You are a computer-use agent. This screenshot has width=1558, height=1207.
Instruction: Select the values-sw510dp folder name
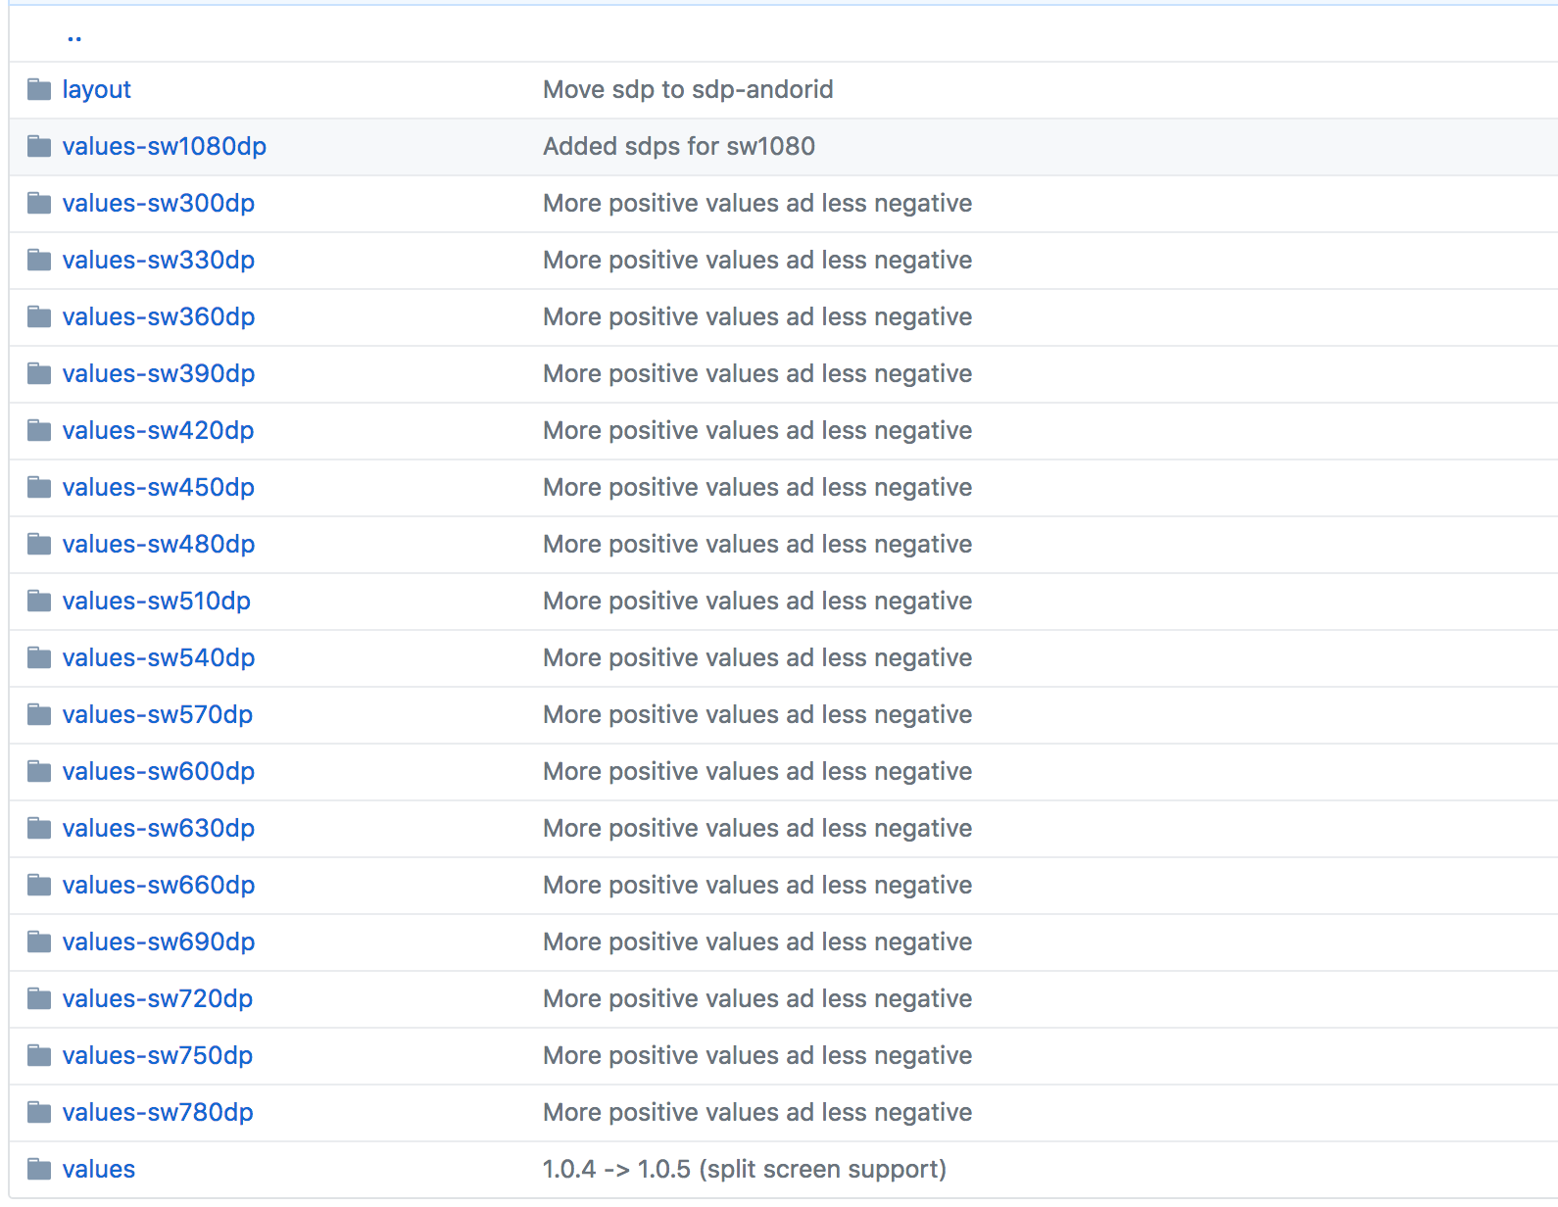(156, 602)
